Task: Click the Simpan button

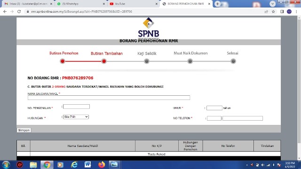Action: click(x=24, y=130)
